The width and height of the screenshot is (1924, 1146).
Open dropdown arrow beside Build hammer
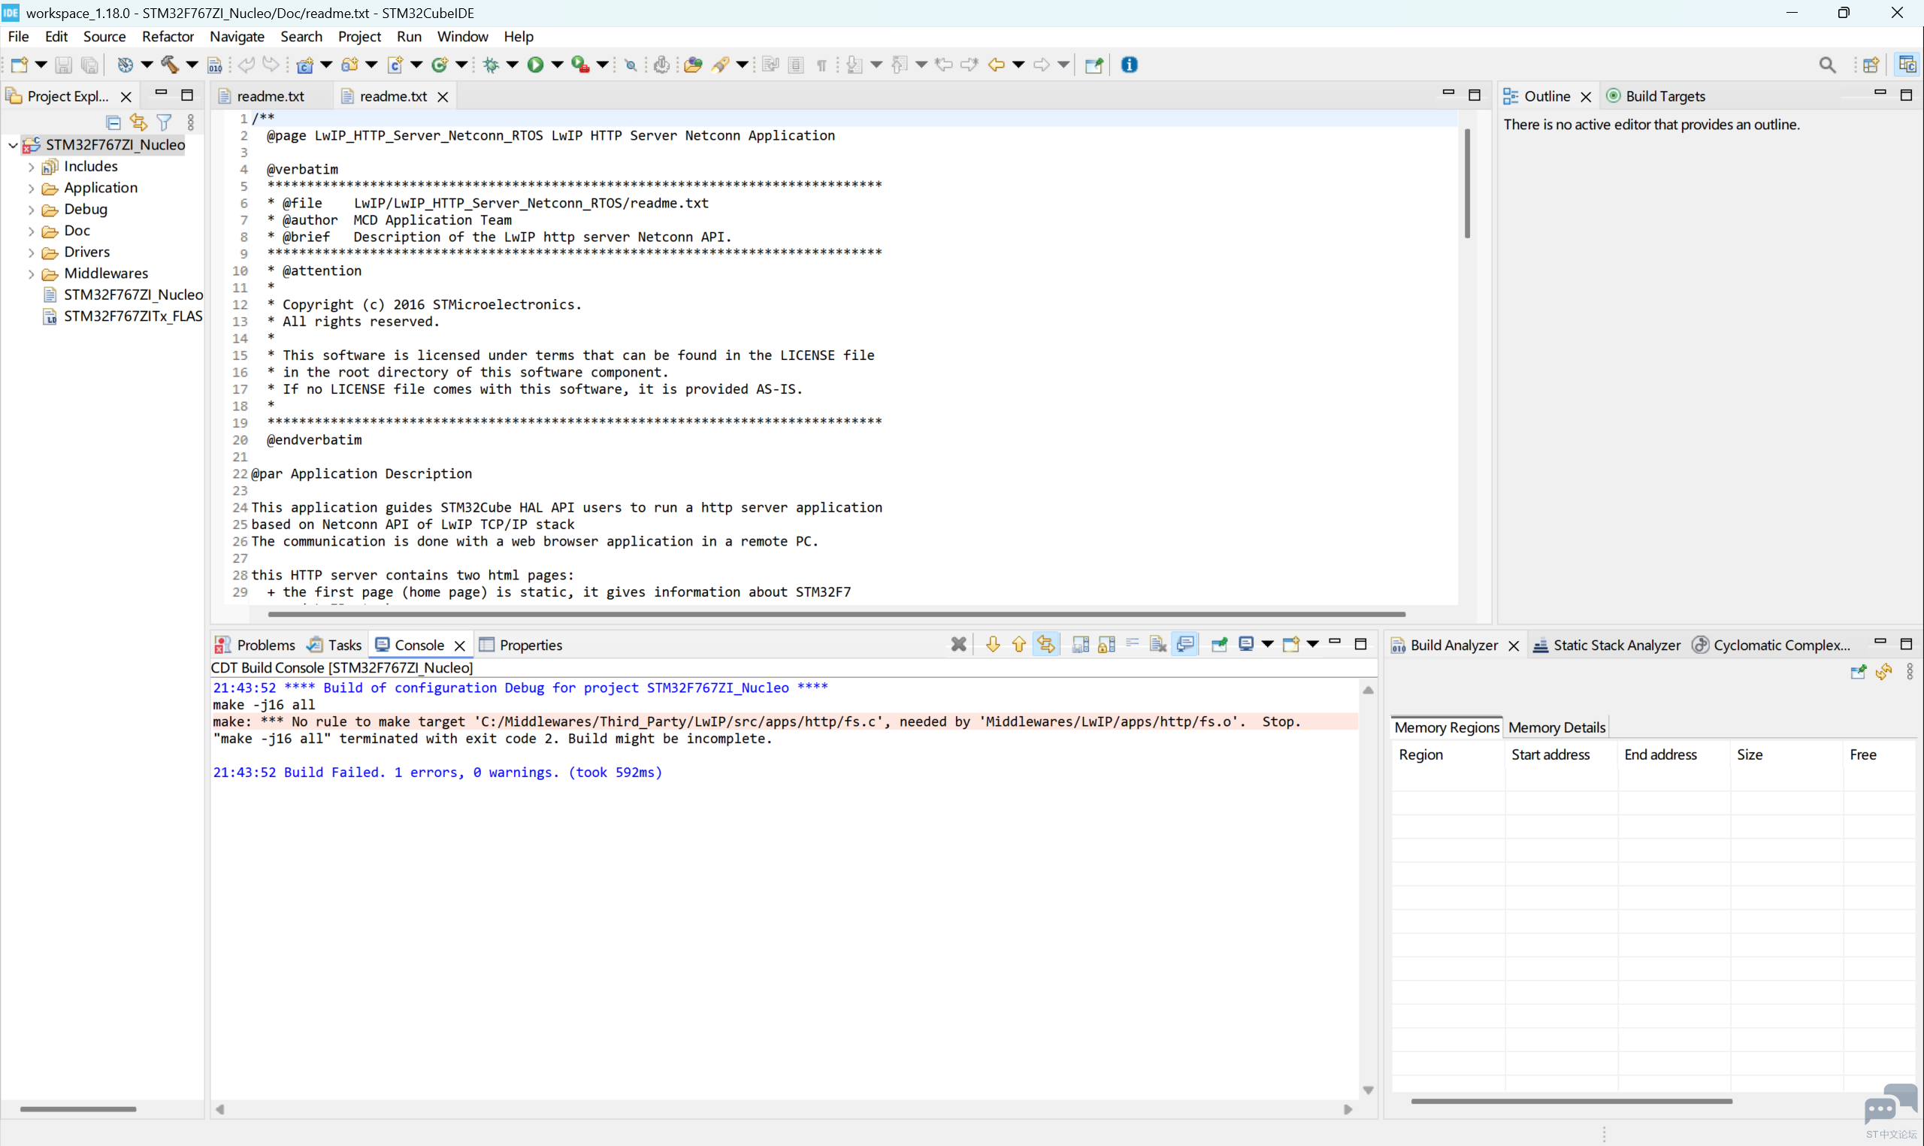coord(191,65)
